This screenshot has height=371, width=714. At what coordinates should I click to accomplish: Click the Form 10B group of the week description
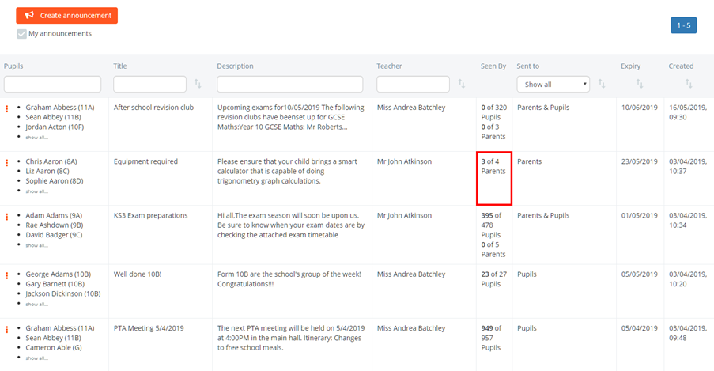(289, 279)
